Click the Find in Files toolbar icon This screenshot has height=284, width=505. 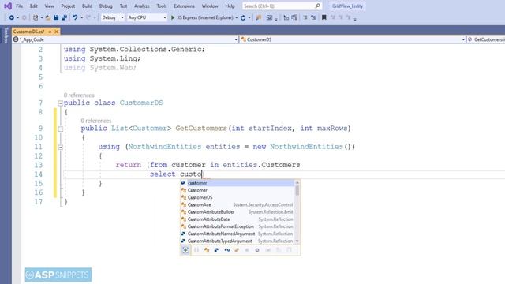(258, 17)
